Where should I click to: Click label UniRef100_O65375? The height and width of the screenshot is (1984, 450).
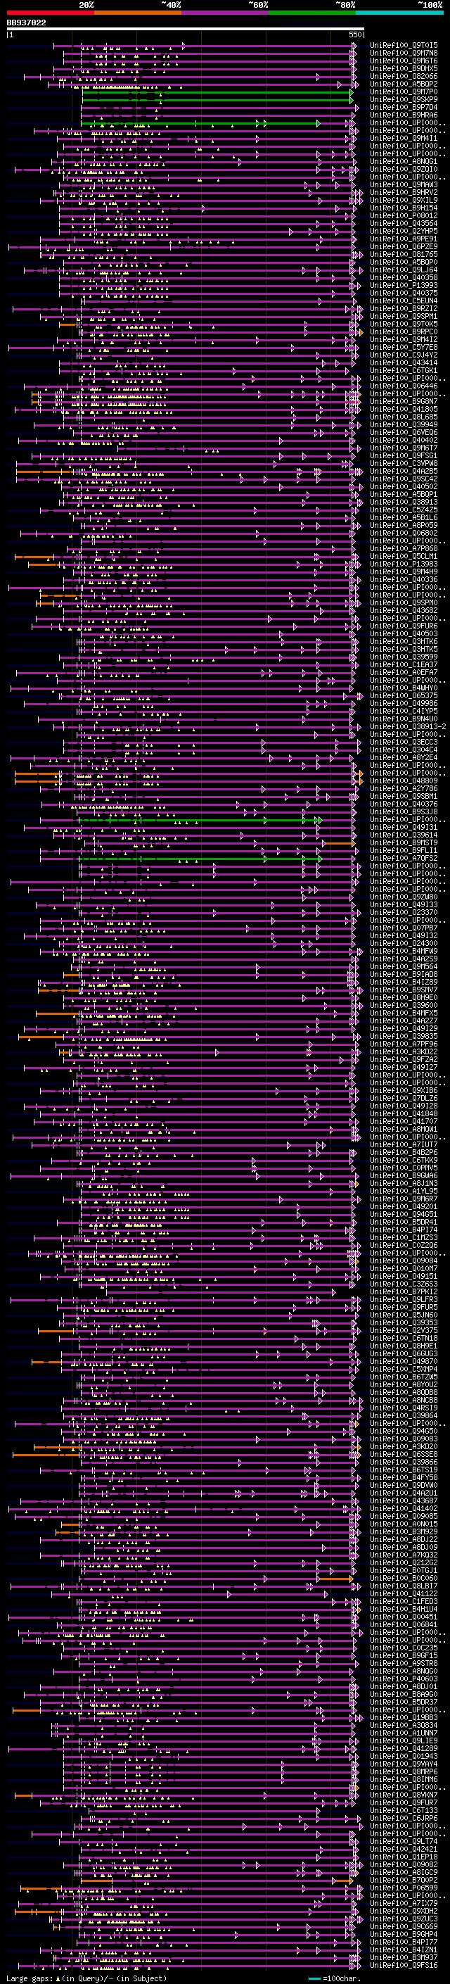(404, 695)
